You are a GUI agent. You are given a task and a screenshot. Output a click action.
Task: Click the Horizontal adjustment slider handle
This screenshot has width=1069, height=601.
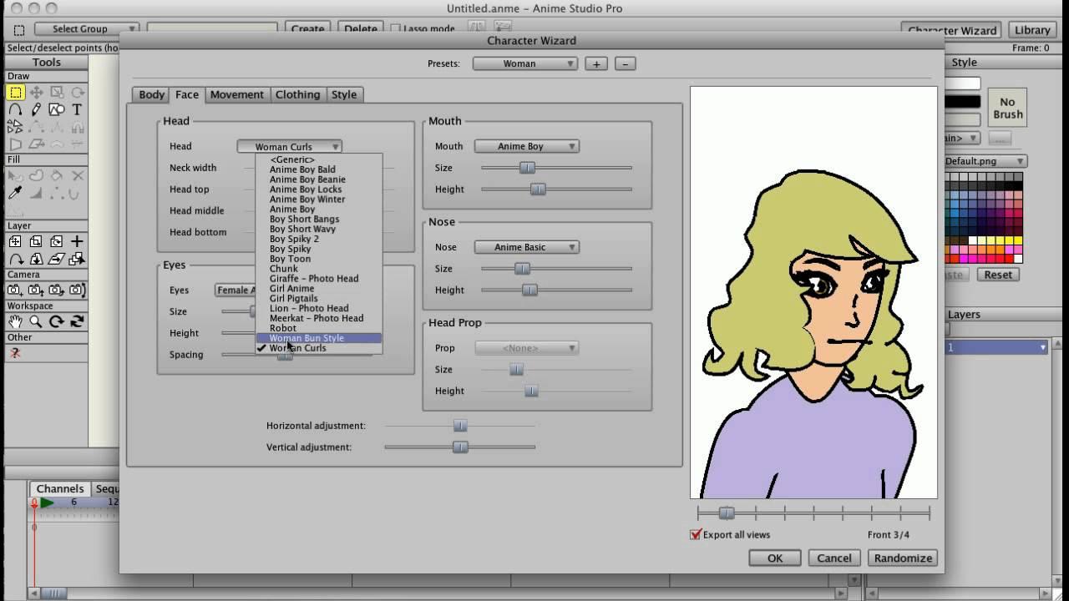coord(460,426)
